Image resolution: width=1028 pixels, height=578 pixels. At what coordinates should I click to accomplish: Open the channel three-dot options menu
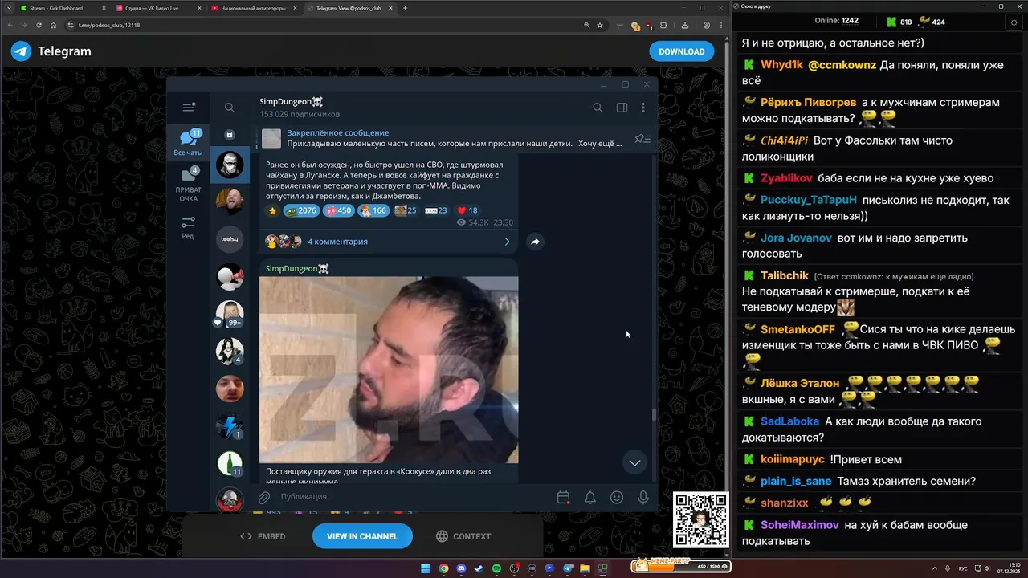643,108
